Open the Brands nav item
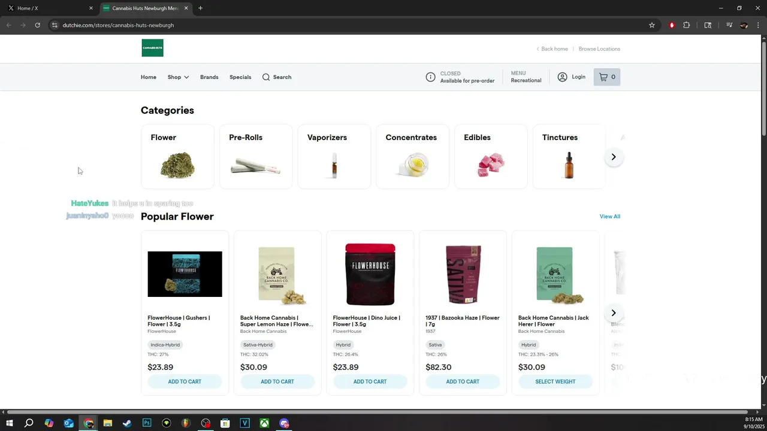Viewport: 767px width, 431px height. 209,77
